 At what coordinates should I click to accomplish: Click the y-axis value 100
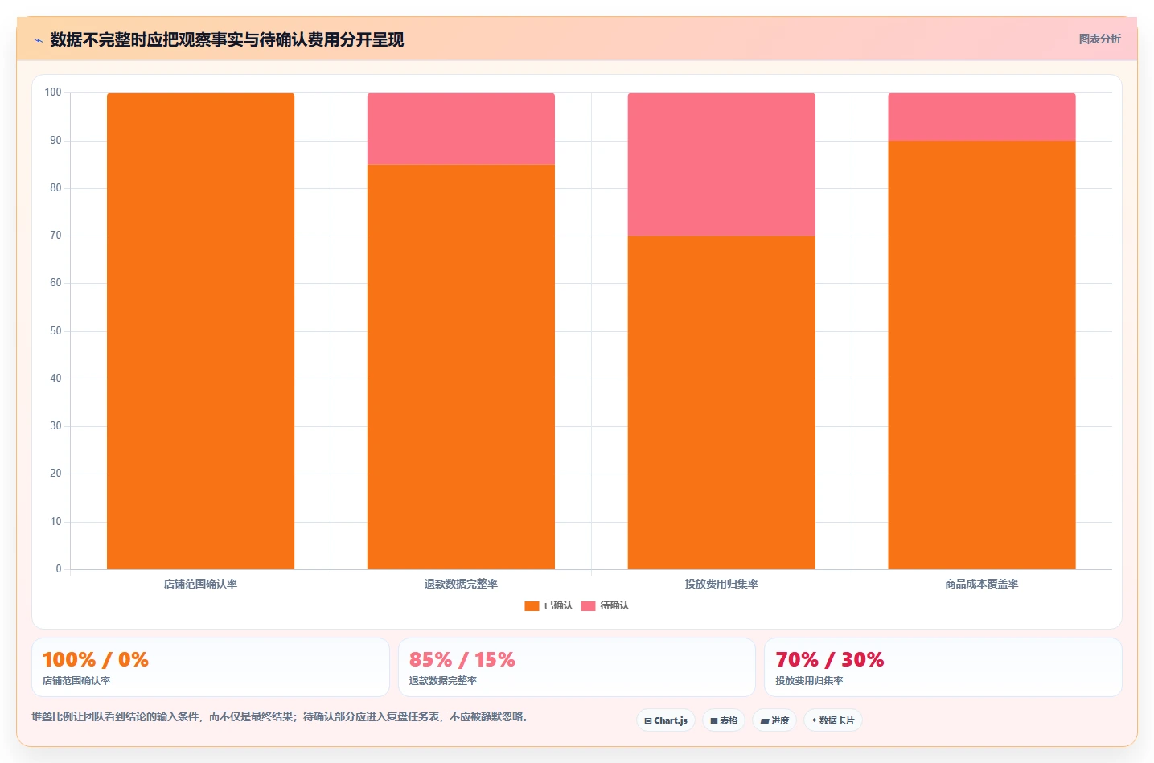click(53, 92)
